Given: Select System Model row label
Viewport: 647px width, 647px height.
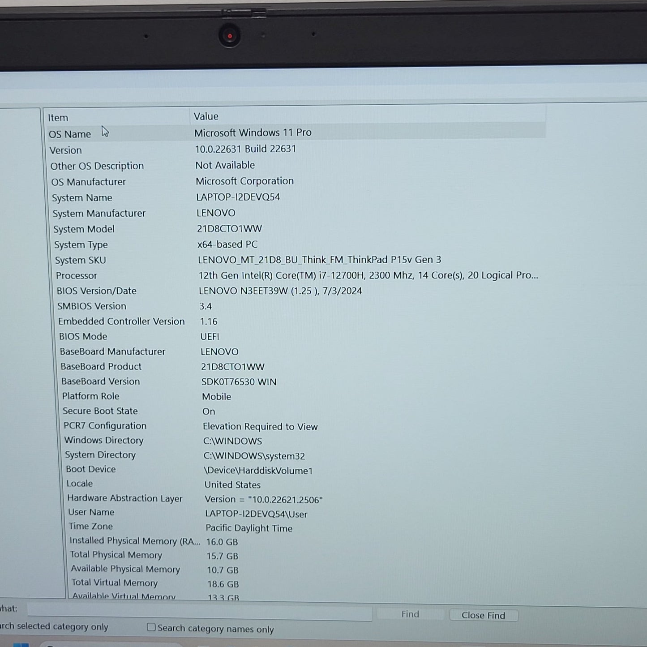Looking at the screenshot, I should coord(84,229).
